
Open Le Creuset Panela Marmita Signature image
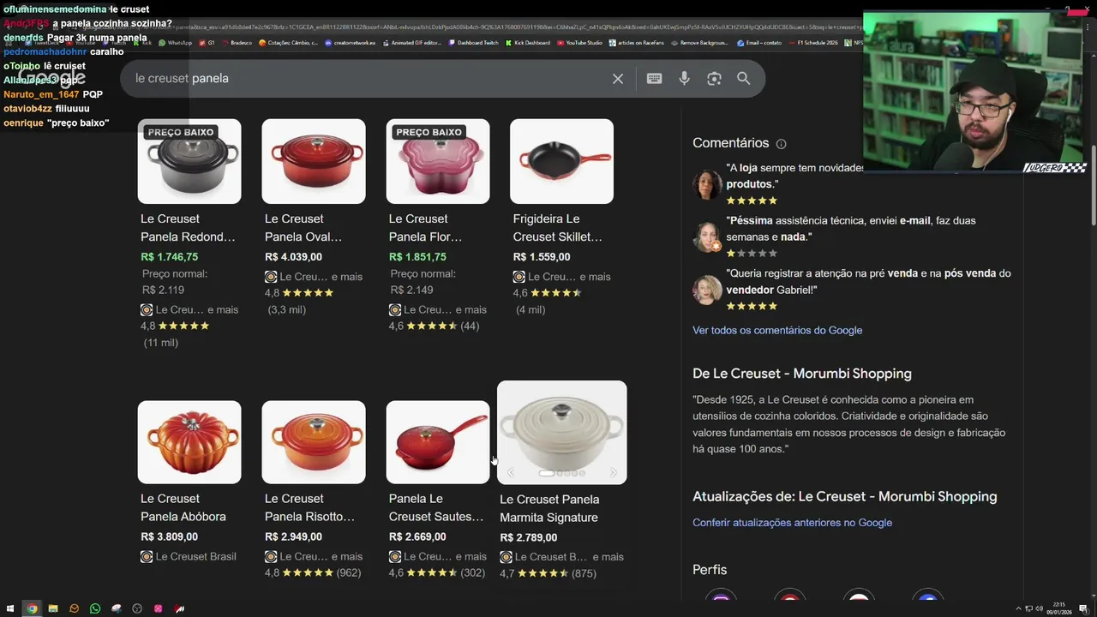tap(562, 433)
